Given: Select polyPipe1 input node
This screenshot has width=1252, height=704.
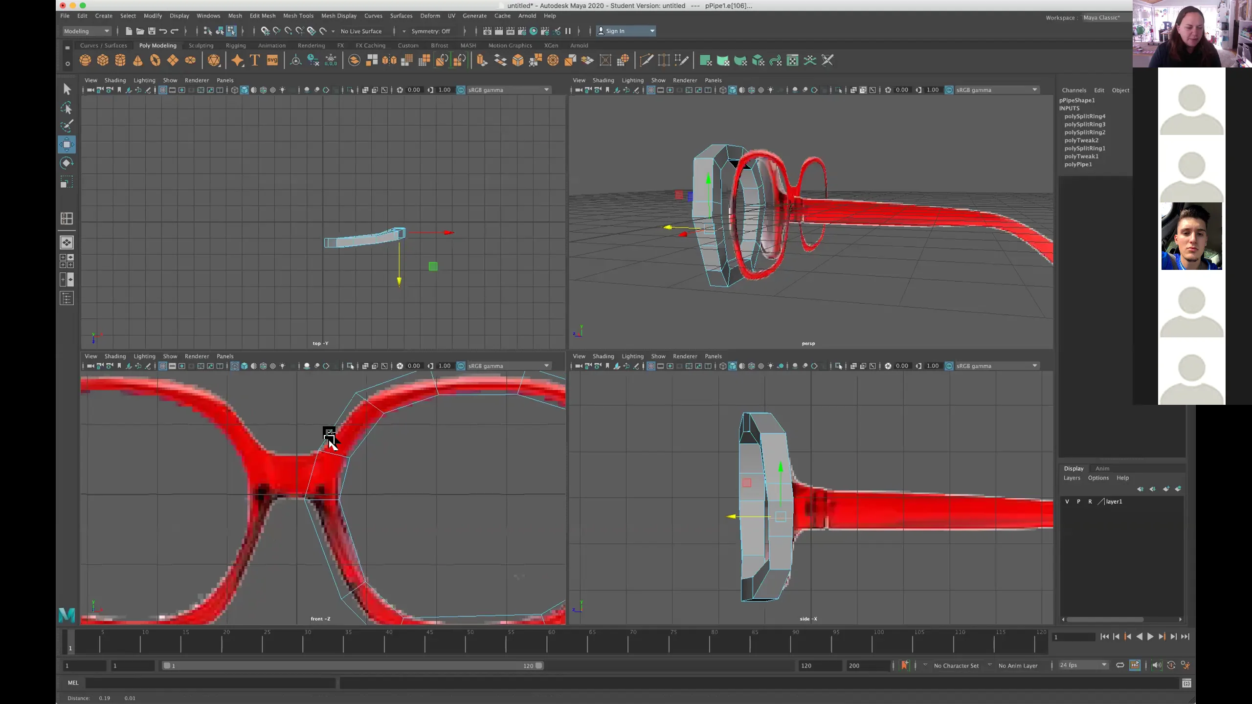Looking at the screenshot, I should click(1078, 164).
